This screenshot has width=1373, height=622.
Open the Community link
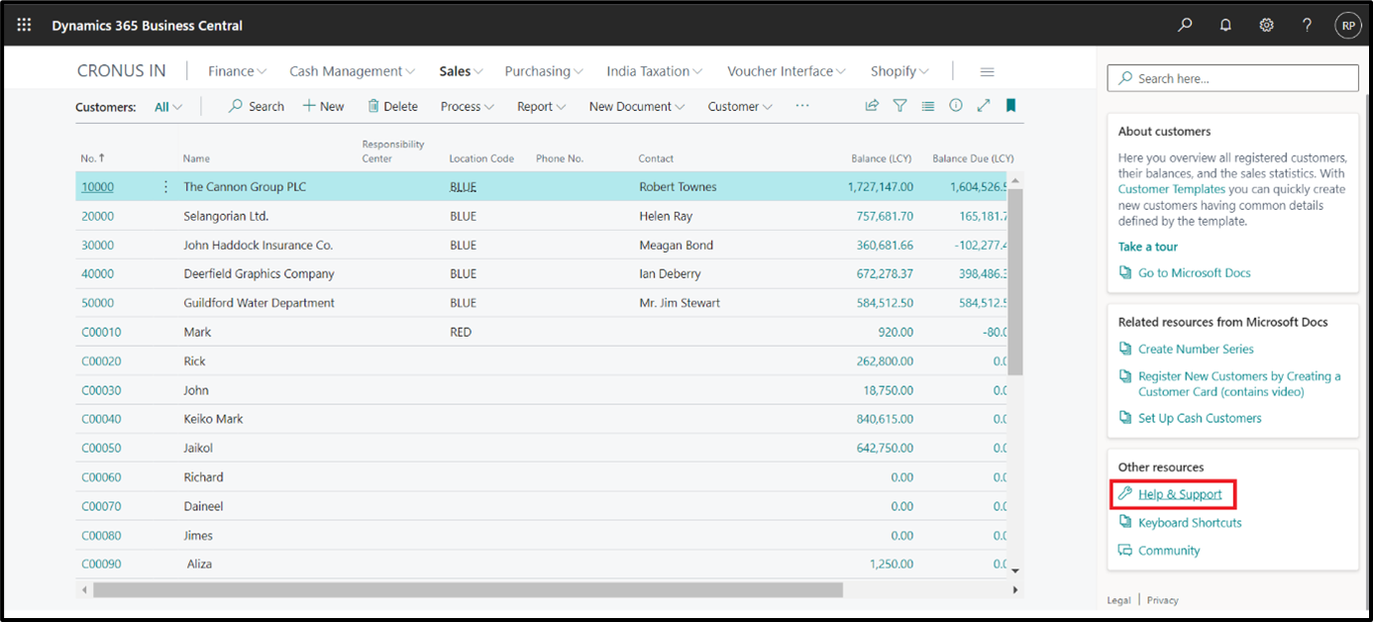click(1169, 550)
